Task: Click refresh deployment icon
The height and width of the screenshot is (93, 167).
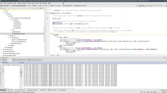Action: (3, 70)
